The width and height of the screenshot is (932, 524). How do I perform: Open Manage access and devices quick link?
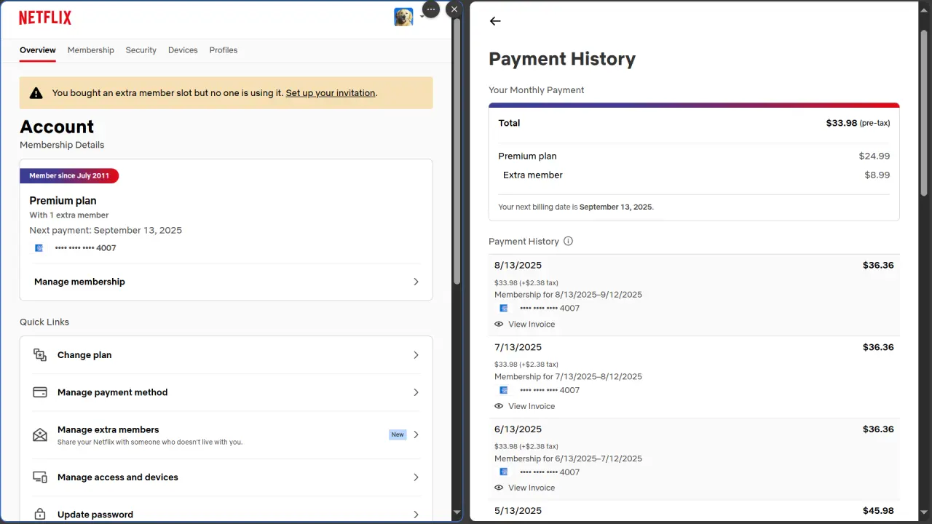pos(226,477)
